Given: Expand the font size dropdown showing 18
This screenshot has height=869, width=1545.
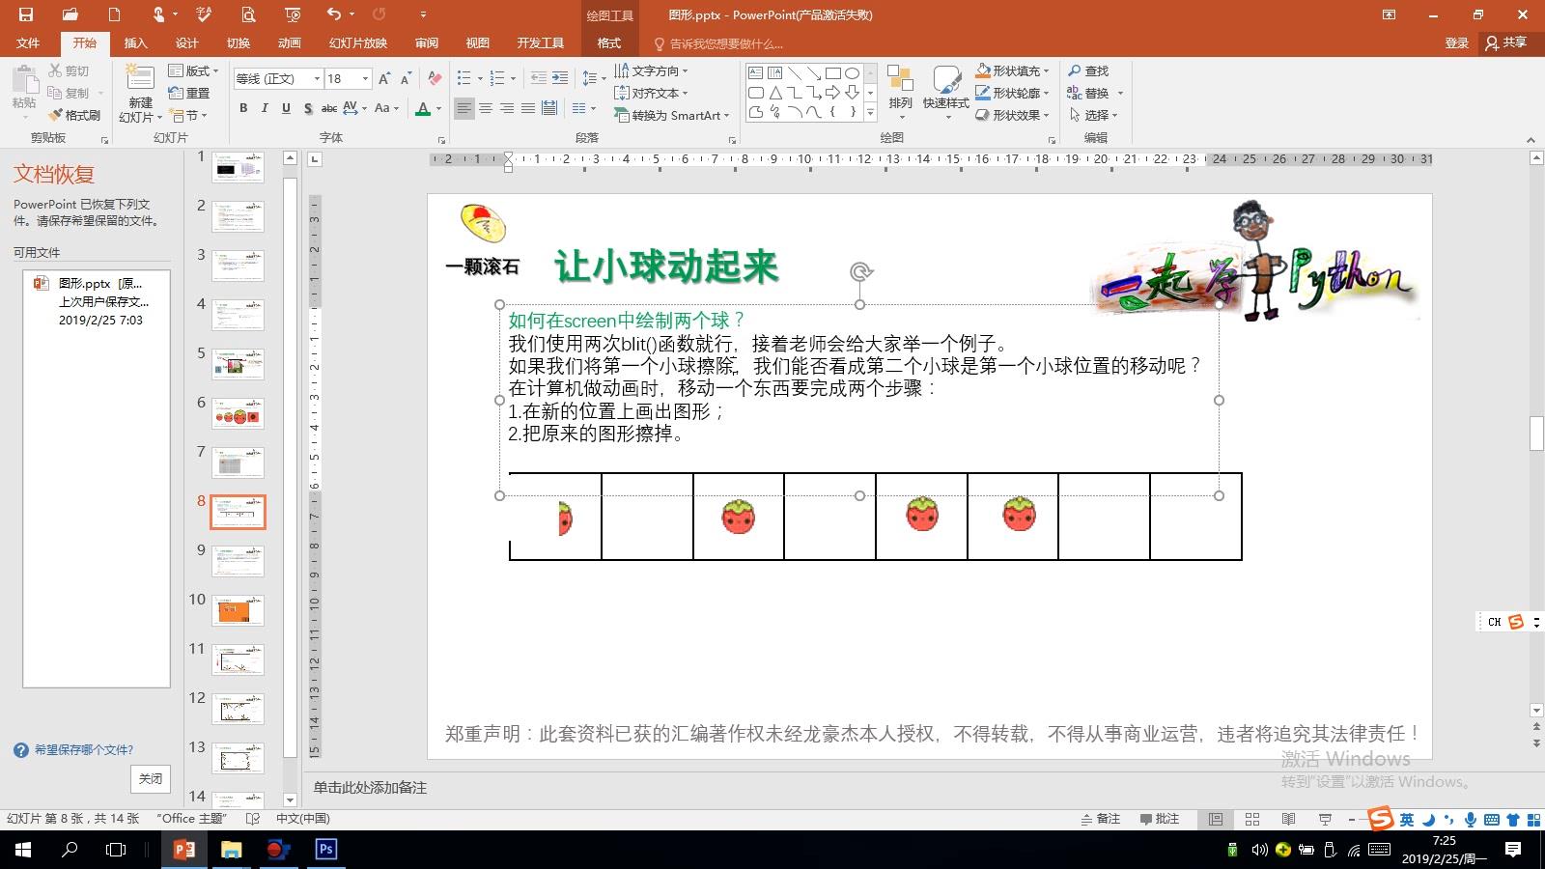Looking at the screenshot, I should [365, 78].
